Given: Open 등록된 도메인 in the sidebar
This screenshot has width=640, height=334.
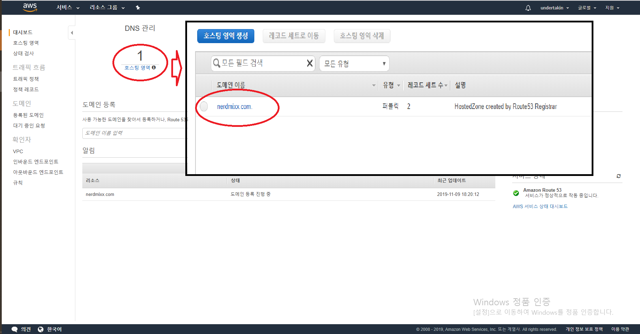Looking at the screenshot, I should [x=28, y=115].
